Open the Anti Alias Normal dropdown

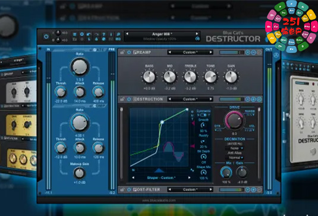tap(235, 158)
